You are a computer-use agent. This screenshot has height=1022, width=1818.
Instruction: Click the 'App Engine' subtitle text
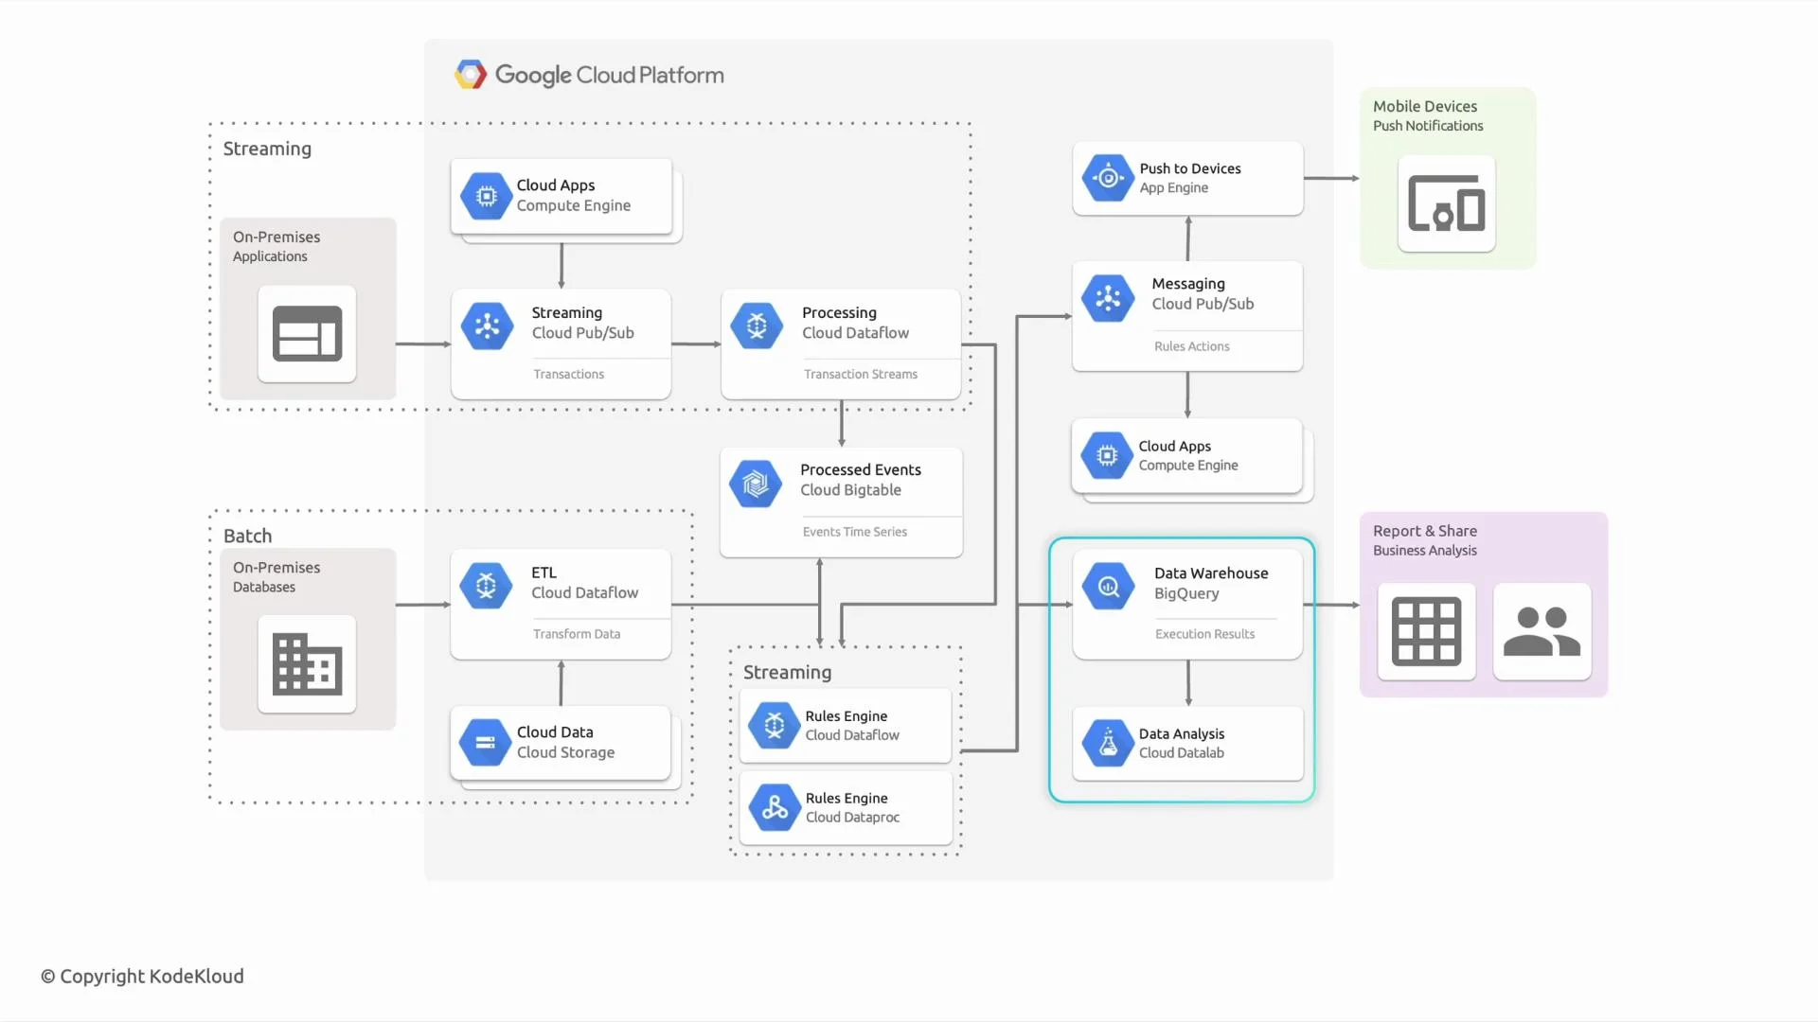(x=1173, y=187)
